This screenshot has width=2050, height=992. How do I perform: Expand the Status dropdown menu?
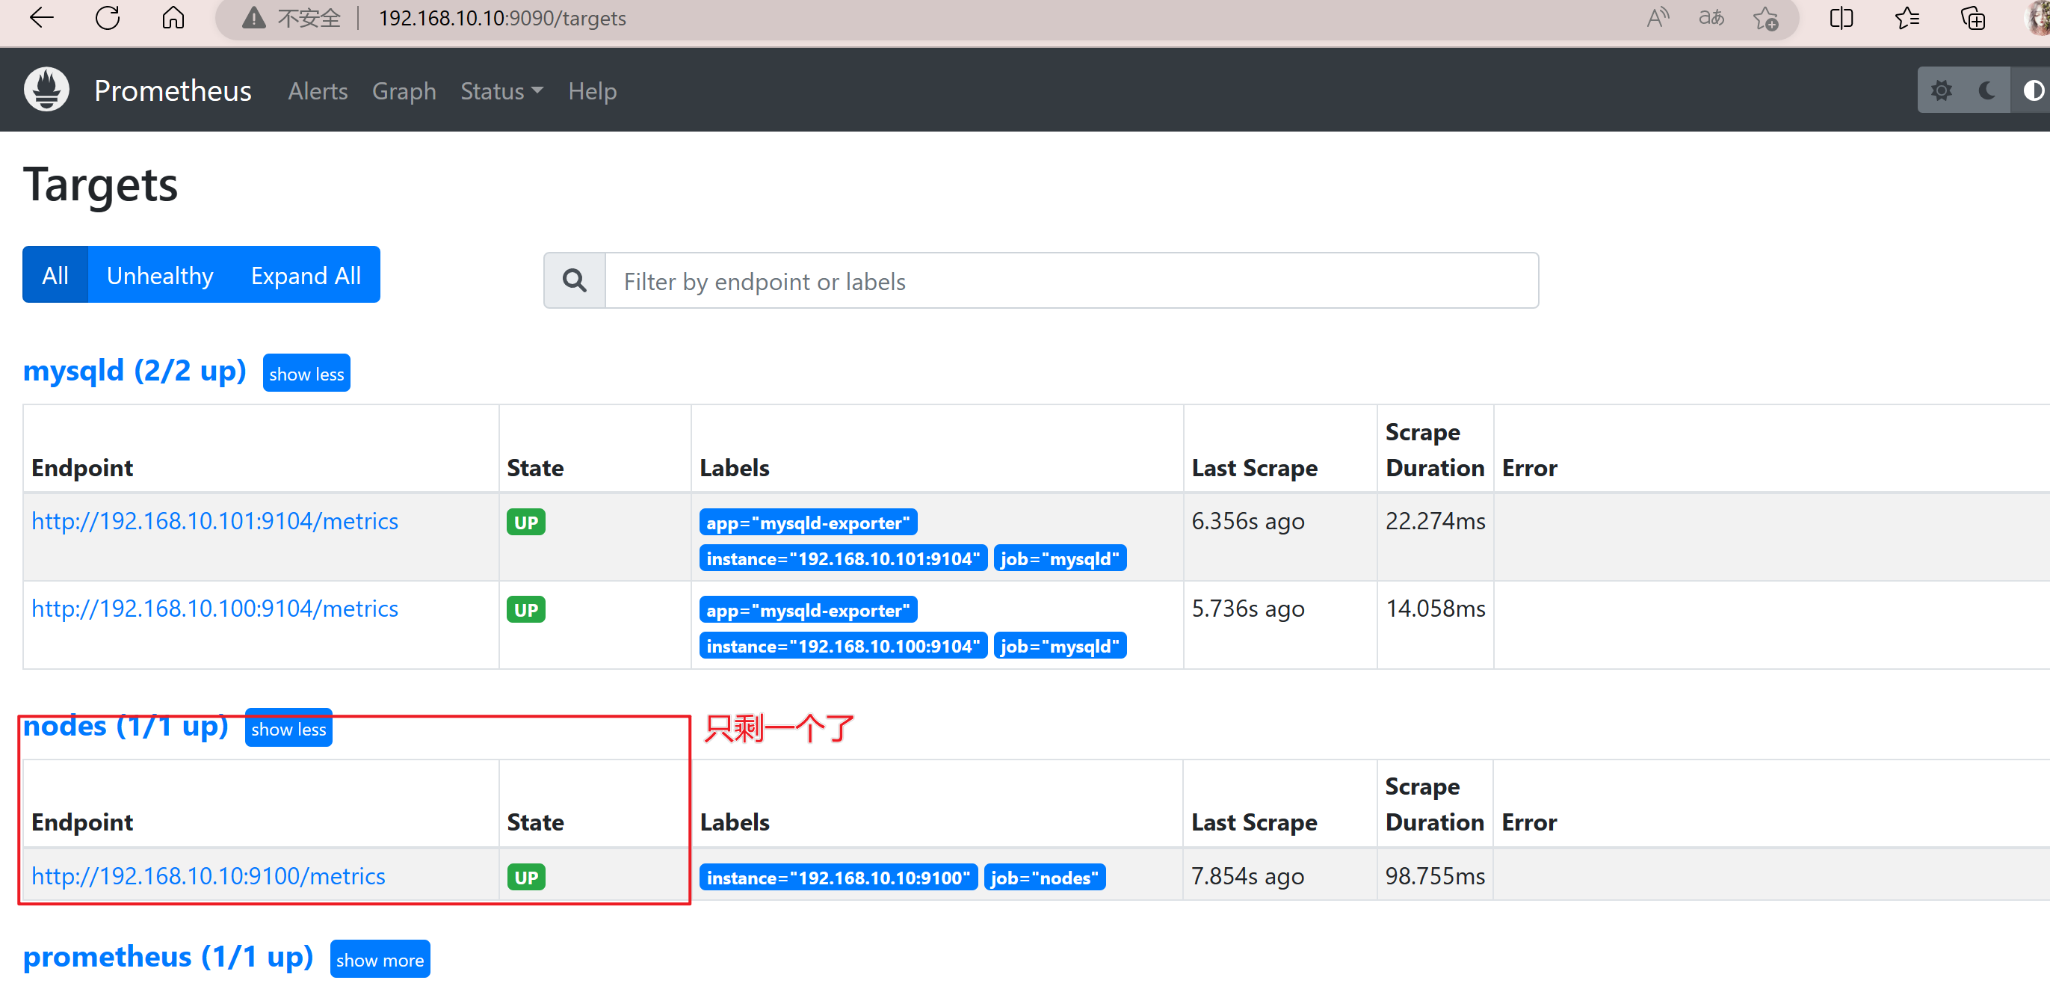pyautogui.click(x=501, y=91)
